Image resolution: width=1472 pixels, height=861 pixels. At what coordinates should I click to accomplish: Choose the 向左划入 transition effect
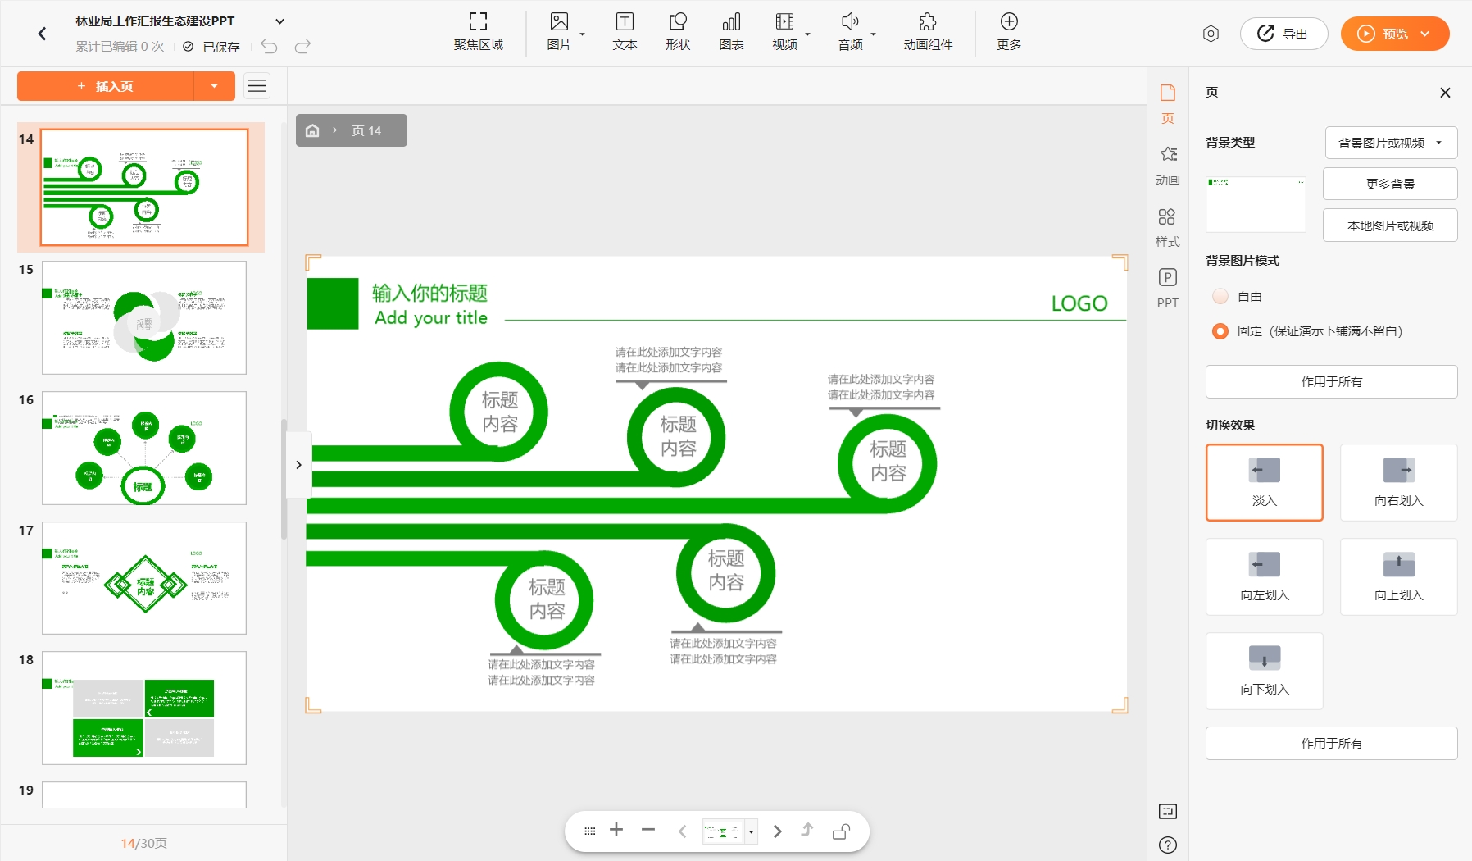[1264, 576]
